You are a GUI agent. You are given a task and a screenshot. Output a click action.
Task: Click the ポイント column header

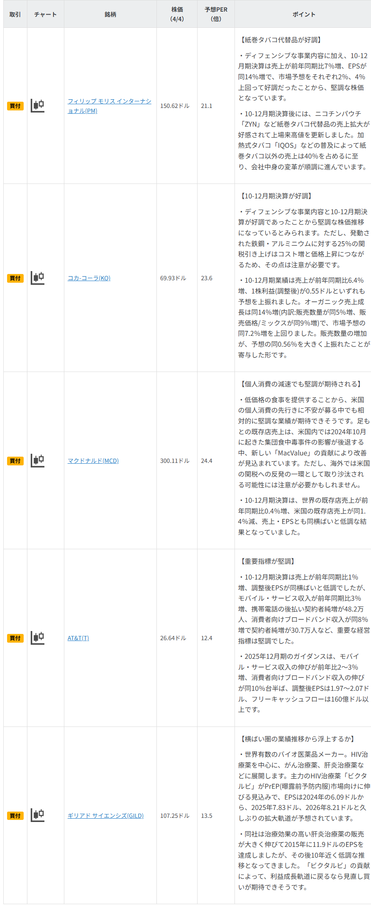pyautogui.click(x=304, y=15)
